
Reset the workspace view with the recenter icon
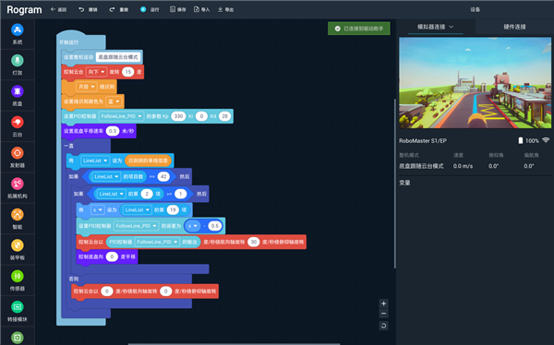click(384, 326)
